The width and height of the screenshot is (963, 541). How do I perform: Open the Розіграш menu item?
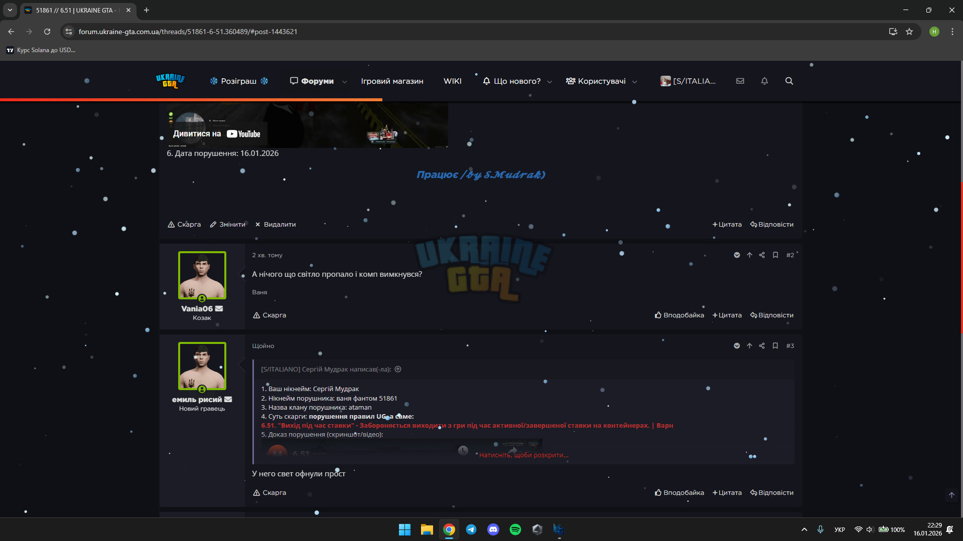pos(239,81)
